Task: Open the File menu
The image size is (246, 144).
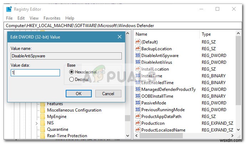Action: click(x=9, y=18)
